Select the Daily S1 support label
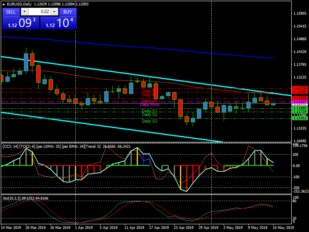This screenshot has width=309, height=232. (x=149, y=111)
